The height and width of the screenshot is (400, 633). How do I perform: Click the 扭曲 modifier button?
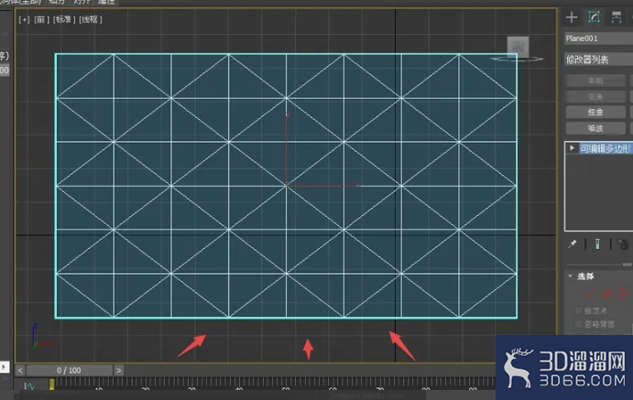(x=595, y=112)
